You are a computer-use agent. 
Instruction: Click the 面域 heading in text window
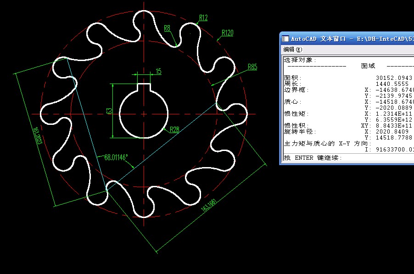click(368, 66)
